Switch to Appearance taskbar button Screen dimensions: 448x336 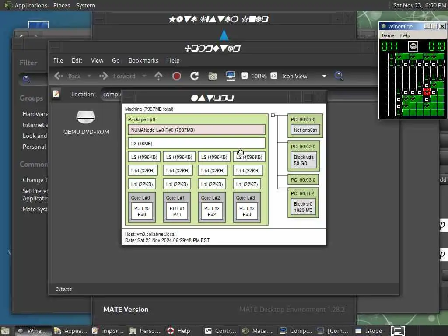(71, 331)
